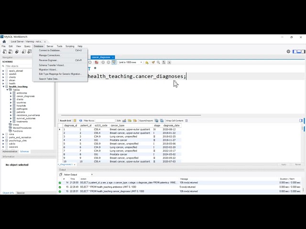
Task: Open the result side panel toggle icon
Action: click(301, 121)
